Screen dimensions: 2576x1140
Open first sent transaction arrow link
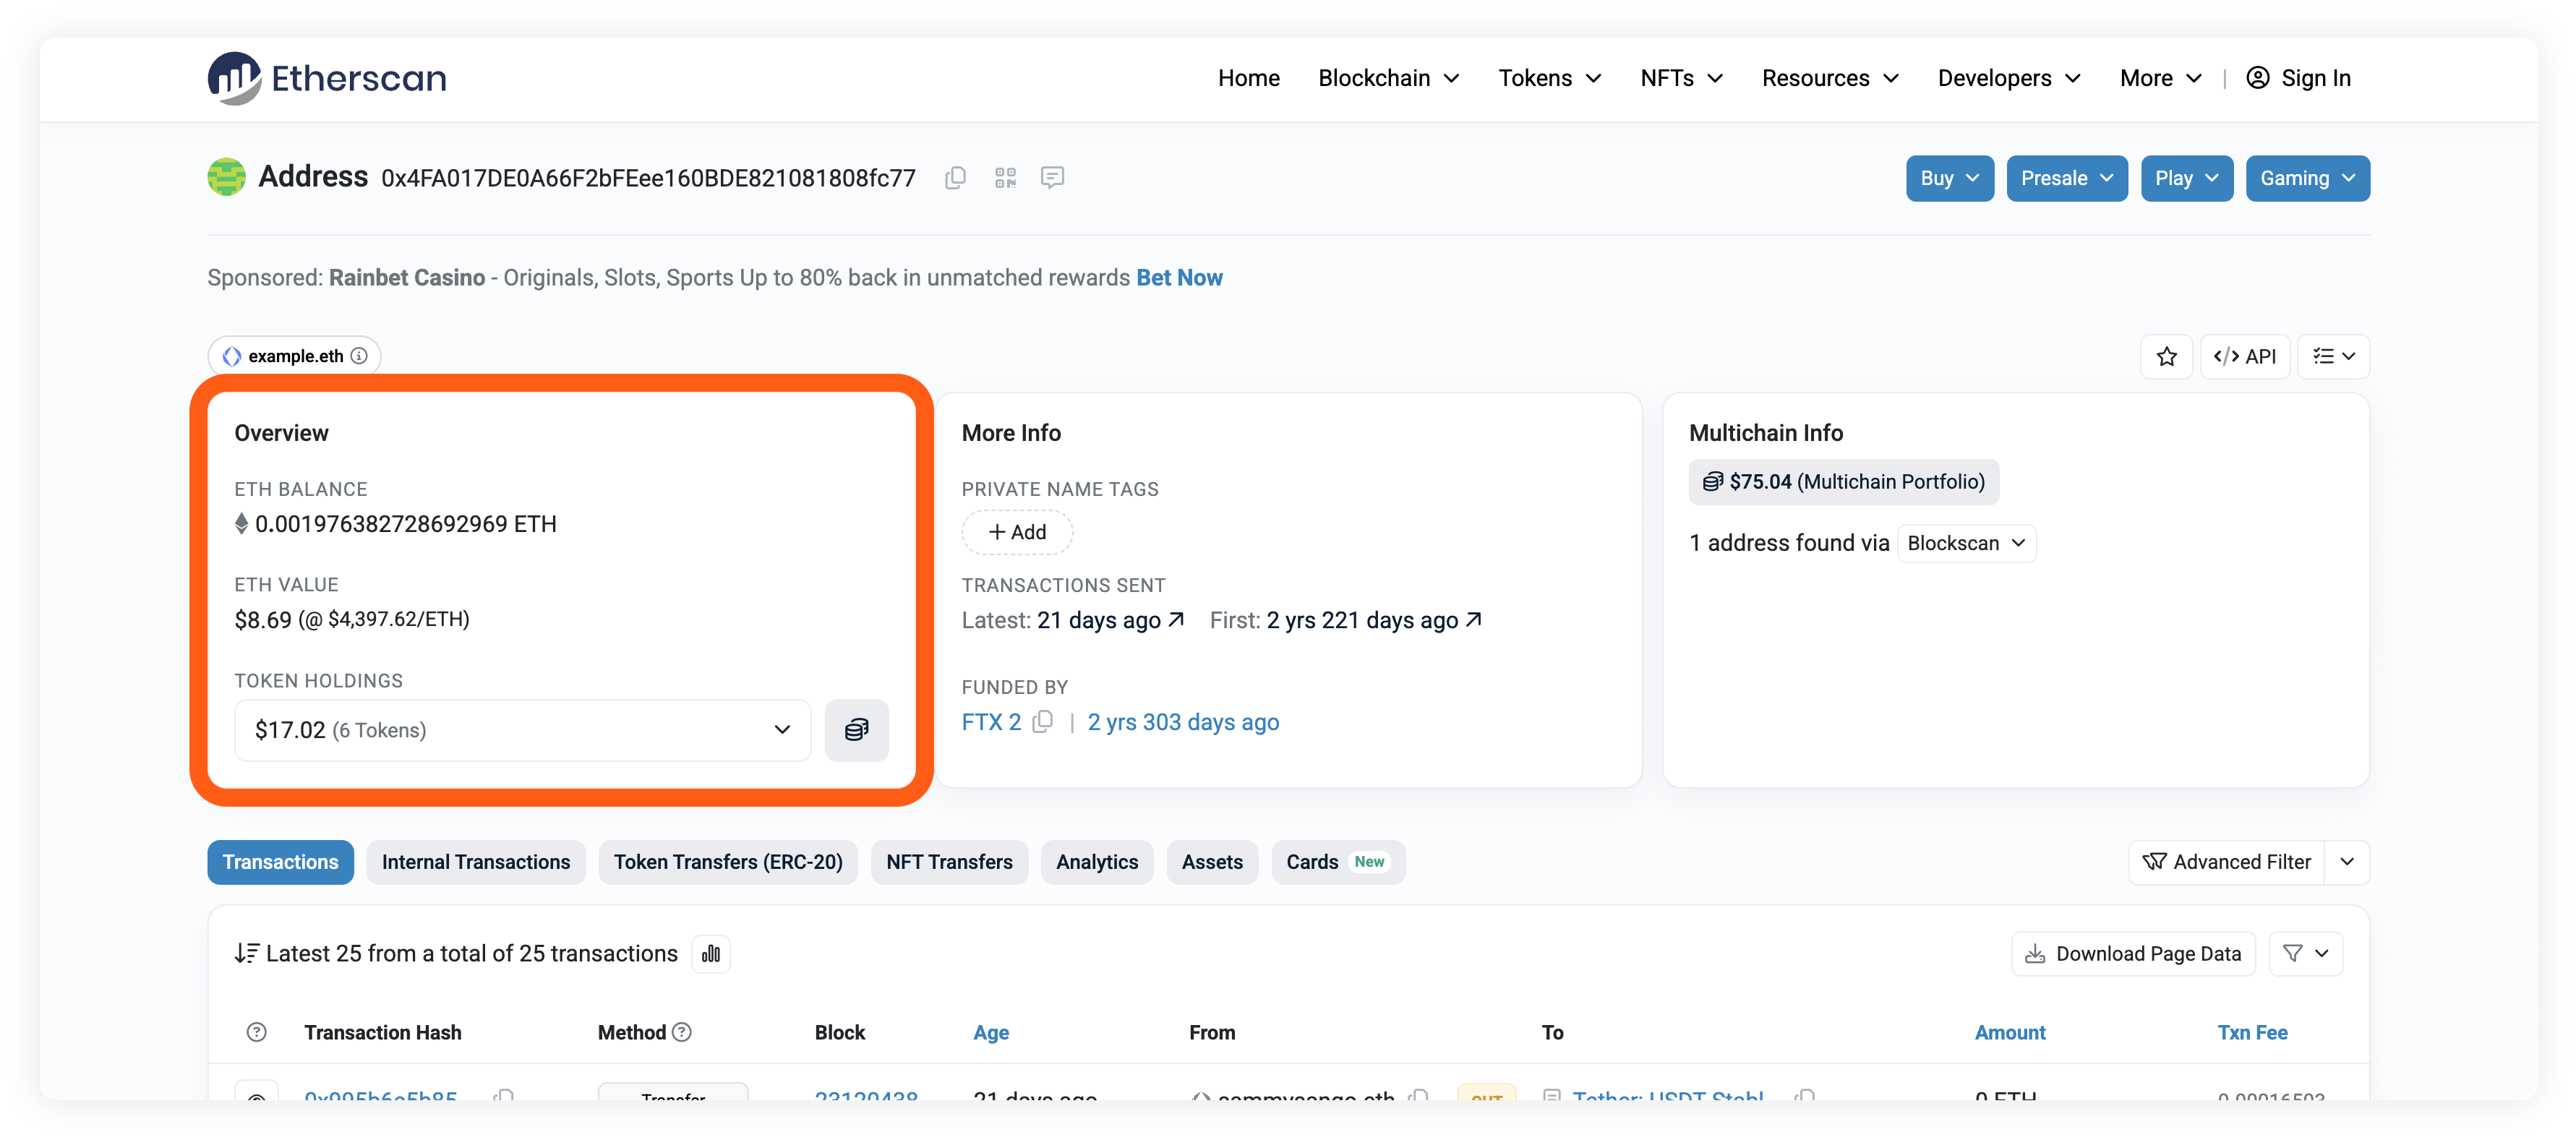[x=1473, y=620]
